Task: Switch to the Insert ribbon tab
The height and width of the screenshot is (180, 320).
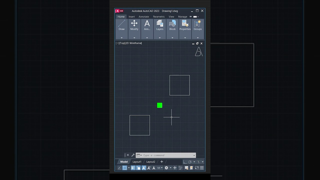Action: pos(132,17)
